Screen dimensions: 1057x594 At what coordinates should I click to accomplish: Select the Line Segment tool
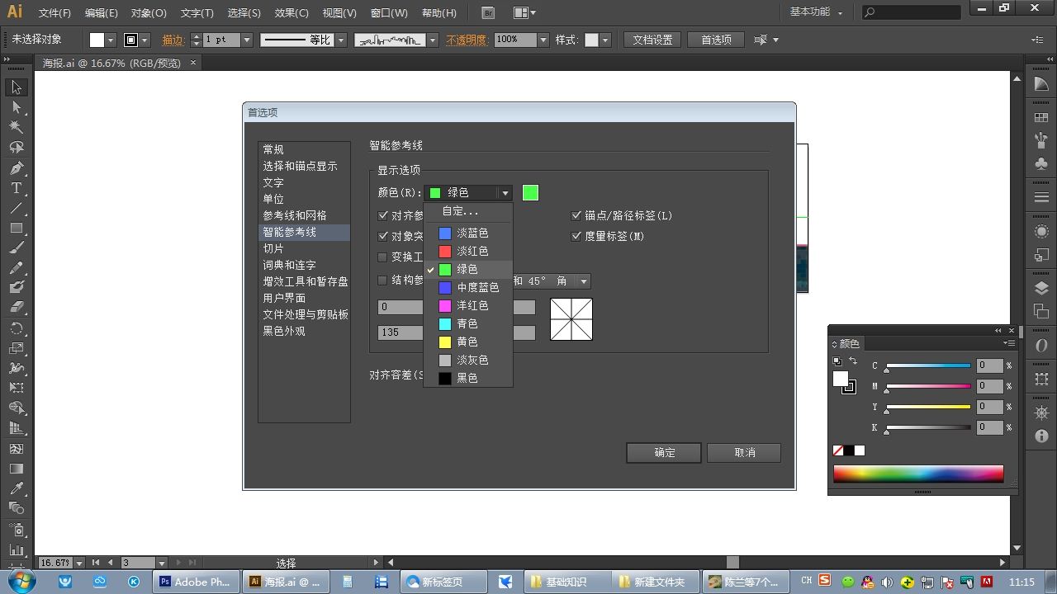point(16,208)
